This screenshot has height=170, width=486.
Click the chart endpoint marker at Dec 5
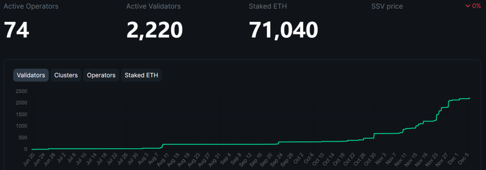coord(470,98)
